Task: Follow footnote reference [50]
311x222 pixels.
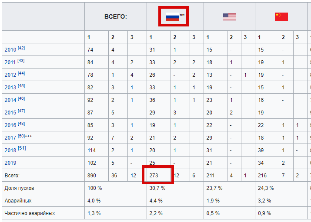Action: click(x=21, y=136)
